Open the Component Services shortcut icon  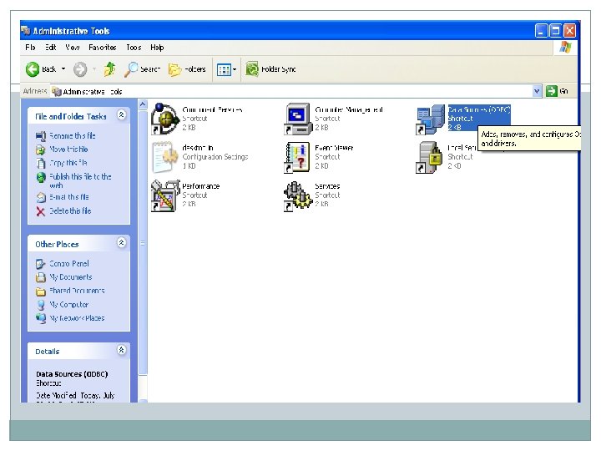[x=165, y=119]
